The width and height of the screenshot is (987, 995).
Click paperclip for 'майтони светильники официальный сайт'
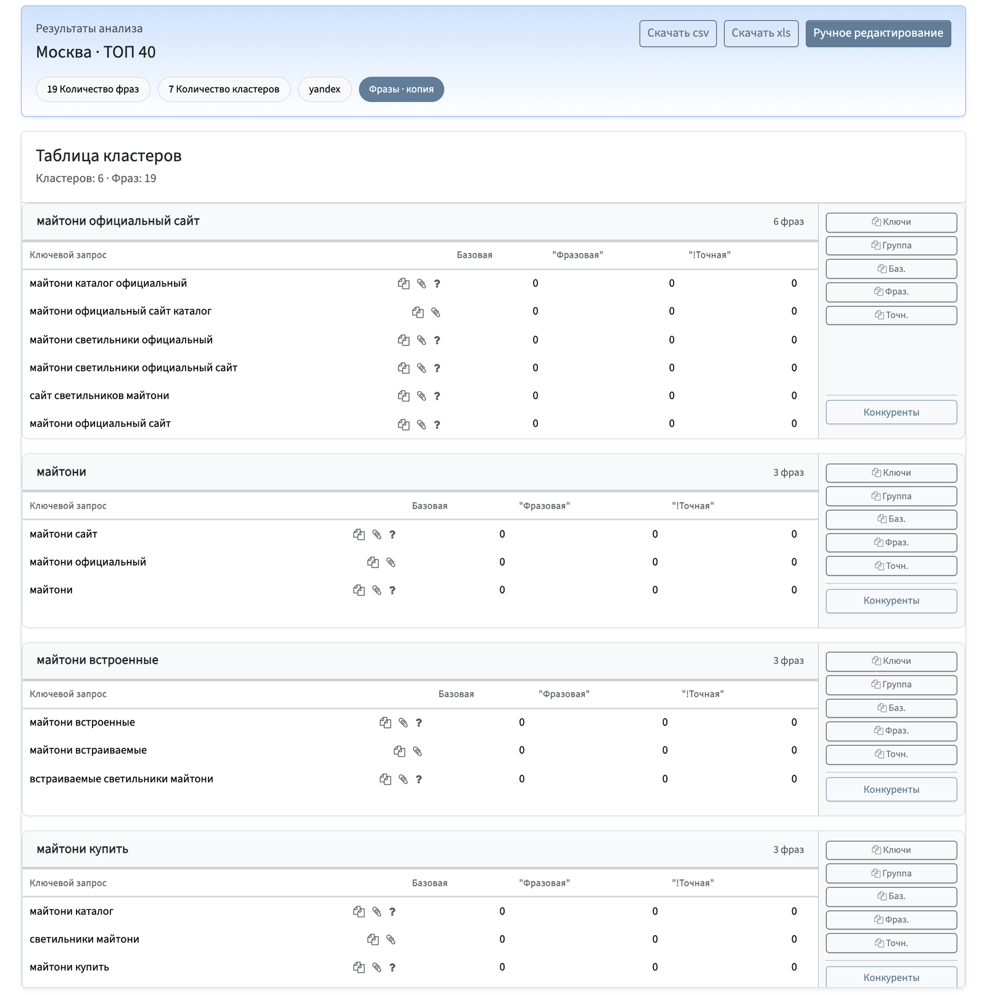[421, 368]
